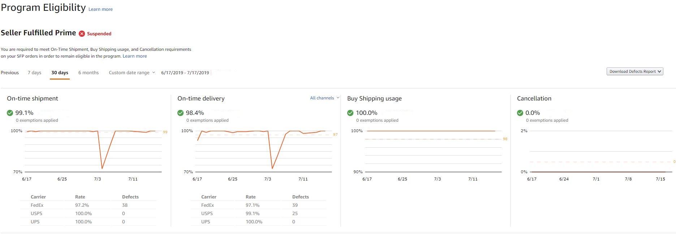Viewport: 676px width, 237px height.
Task: Click the red Suspended status icon
Action: (x=82, y=33)
